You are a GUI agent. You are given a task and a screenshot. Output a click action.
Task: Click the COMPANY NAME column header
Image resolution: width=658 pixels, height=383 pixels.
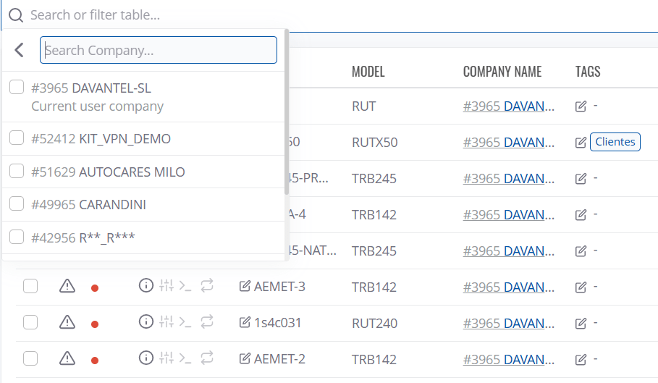tap(502, 72)
